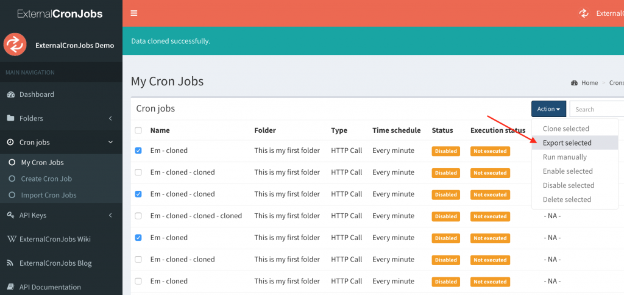Click the Wikipedia W icon for Wiki
Image resolution: width=624 pixels, height=295 pixels.
[x=12, y=240]
